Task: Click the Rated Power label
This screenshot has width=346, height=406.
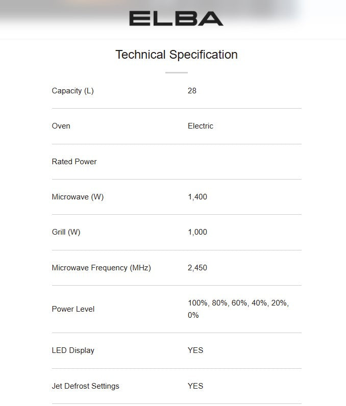Action: click(x=74, y=162)
